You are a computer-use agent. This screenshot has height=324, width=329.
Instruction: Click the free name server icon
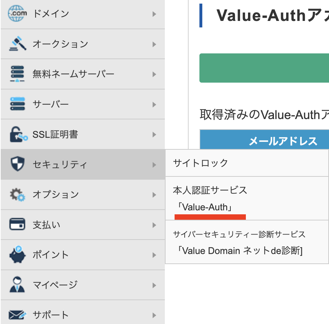pos(17,74)
